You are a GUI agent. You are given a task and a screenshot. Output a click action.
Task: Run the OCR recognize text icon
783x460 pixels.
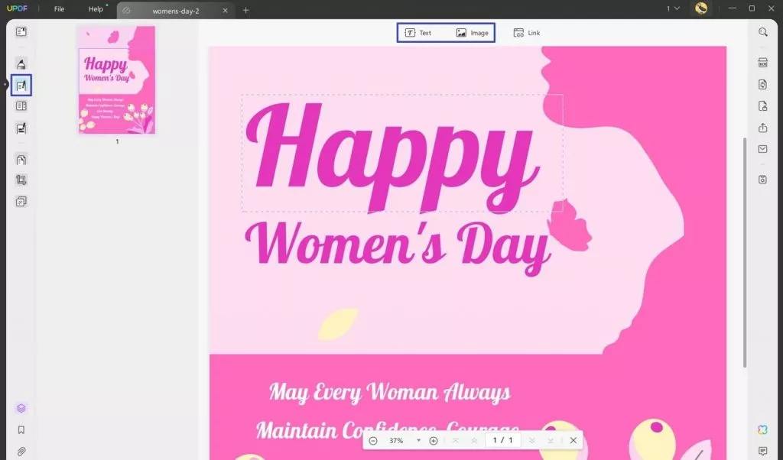(762, 63)
